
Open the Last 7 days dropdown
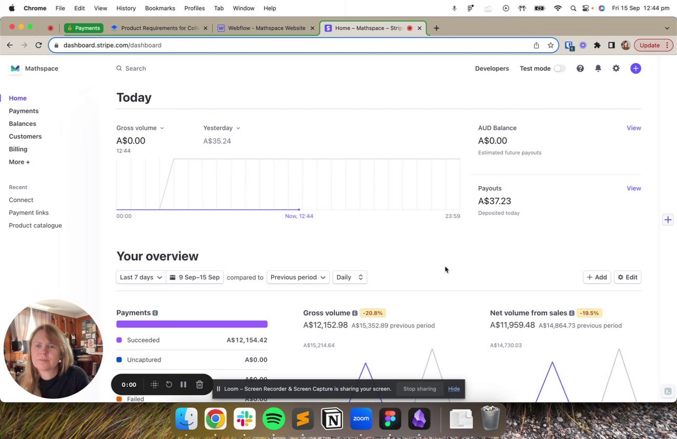pyautogui.click(x=141, y=277)
